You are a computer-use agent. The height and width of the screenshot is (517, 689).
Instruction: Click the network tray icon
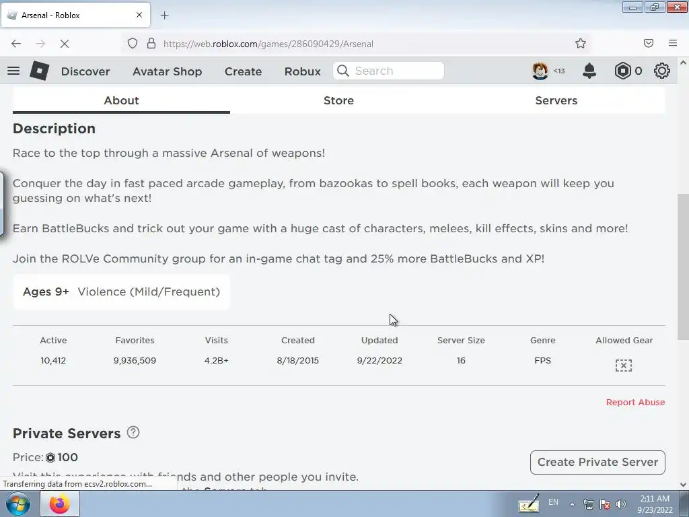click(x=588, y=504)
